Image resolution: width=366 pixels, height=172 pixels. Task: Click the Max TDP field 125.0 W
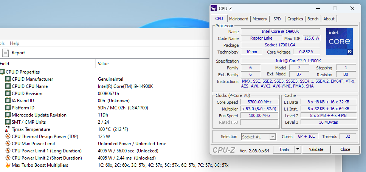pyautogui.click(x=312, y=38)
